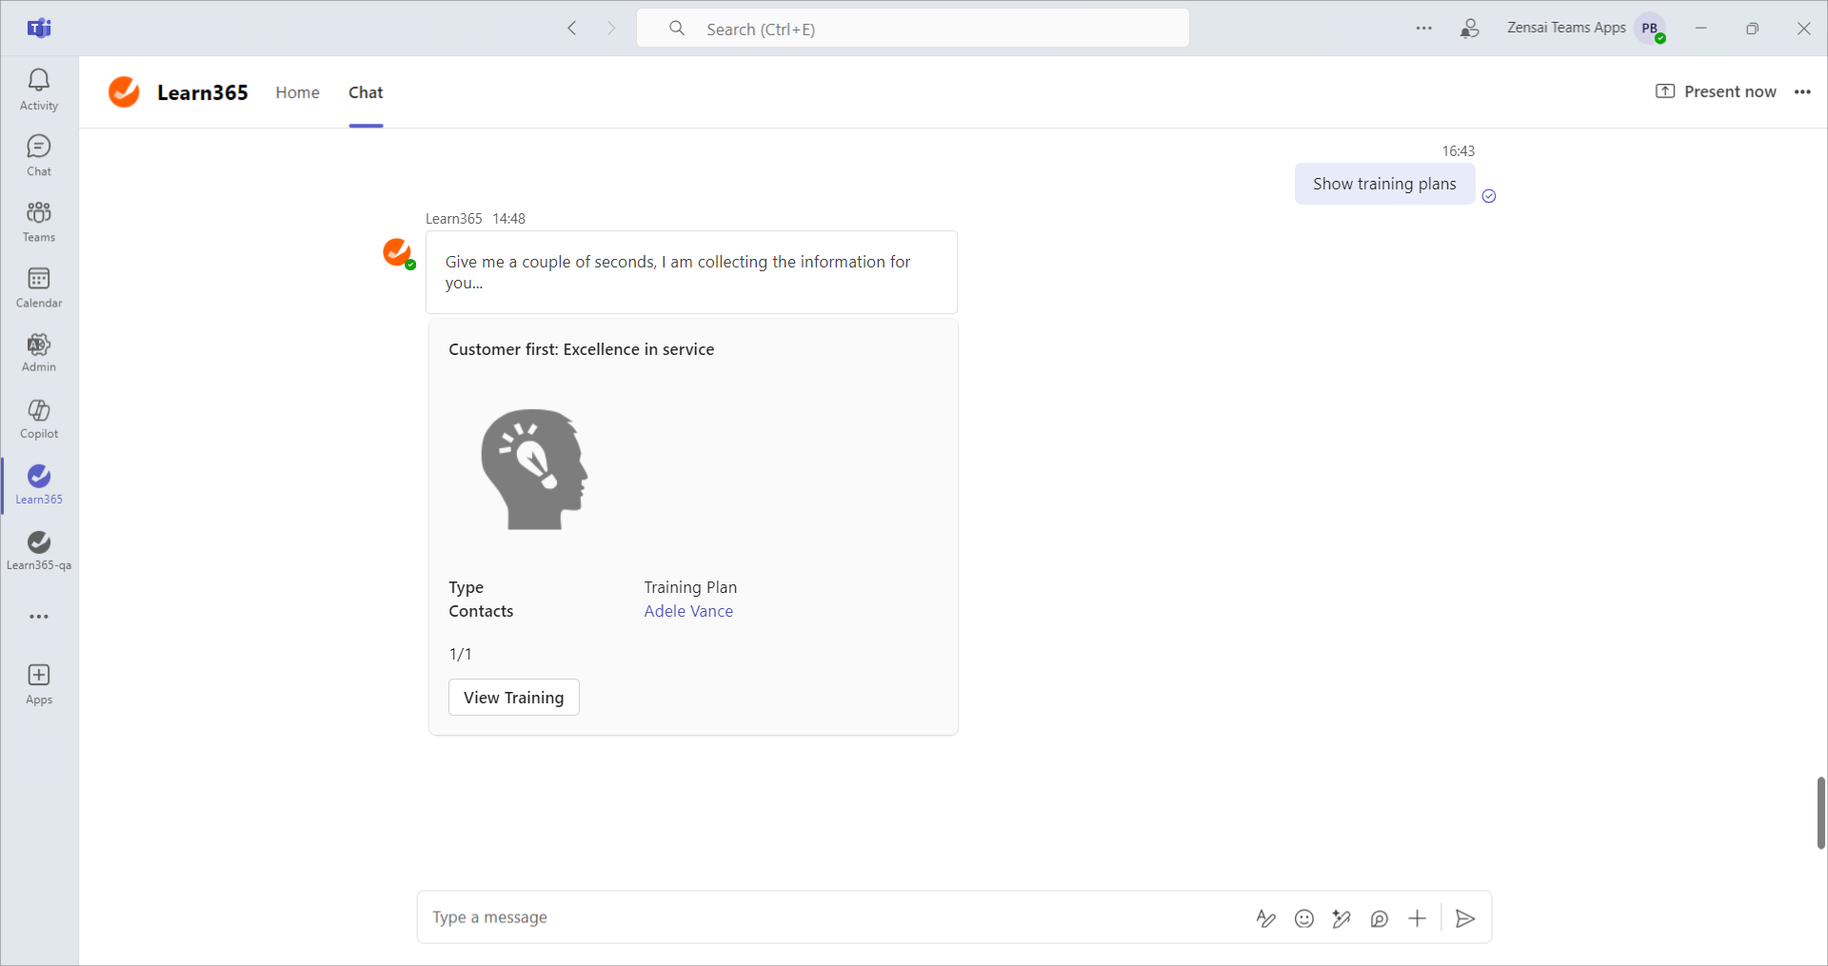The width and height of the screenshot is (1828, 966).
Task: Open Settings and more in title bar
Action: coord(1424,29)
